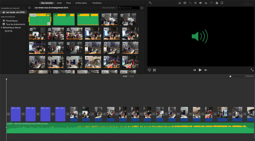Open the color correction palette tool
Image resolution: width=255 pixels, height=141 pixels.
click(185, 3)
